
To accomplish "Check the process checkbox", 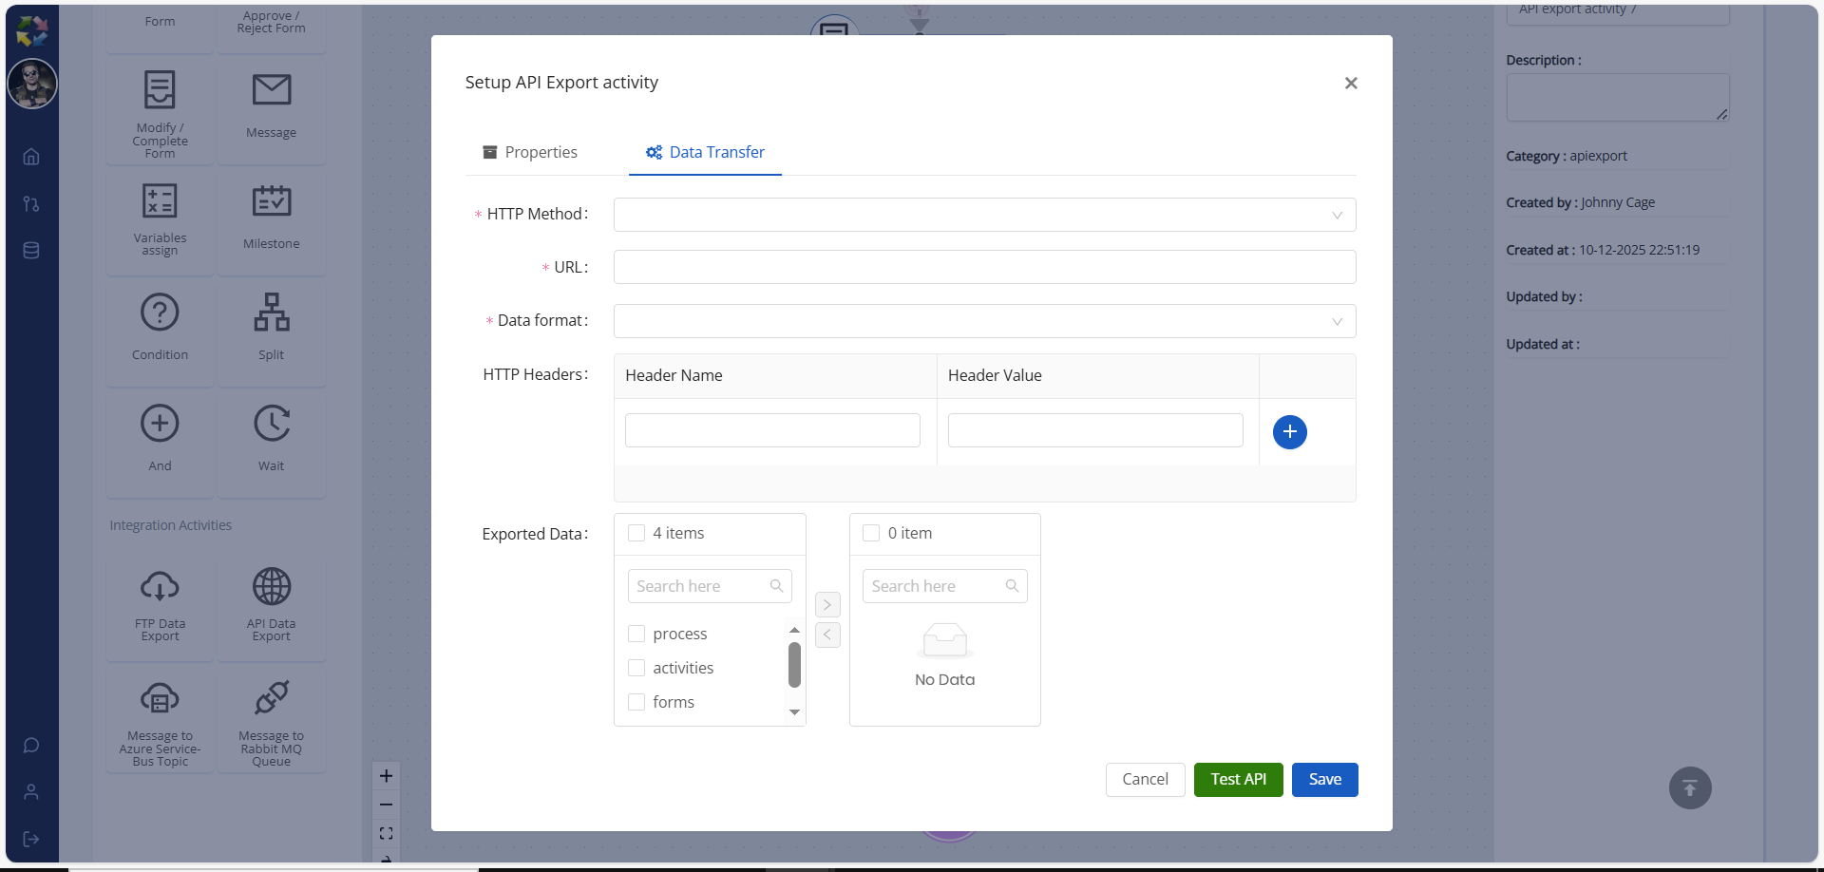I will pos(636,634).
